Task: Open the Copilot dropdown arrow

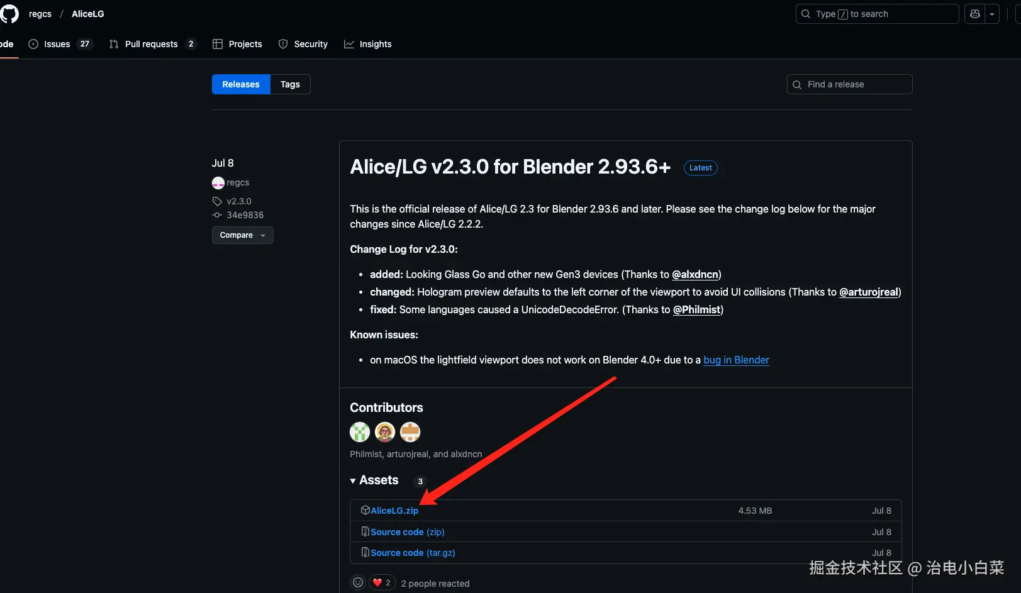Action: [992, 14]
